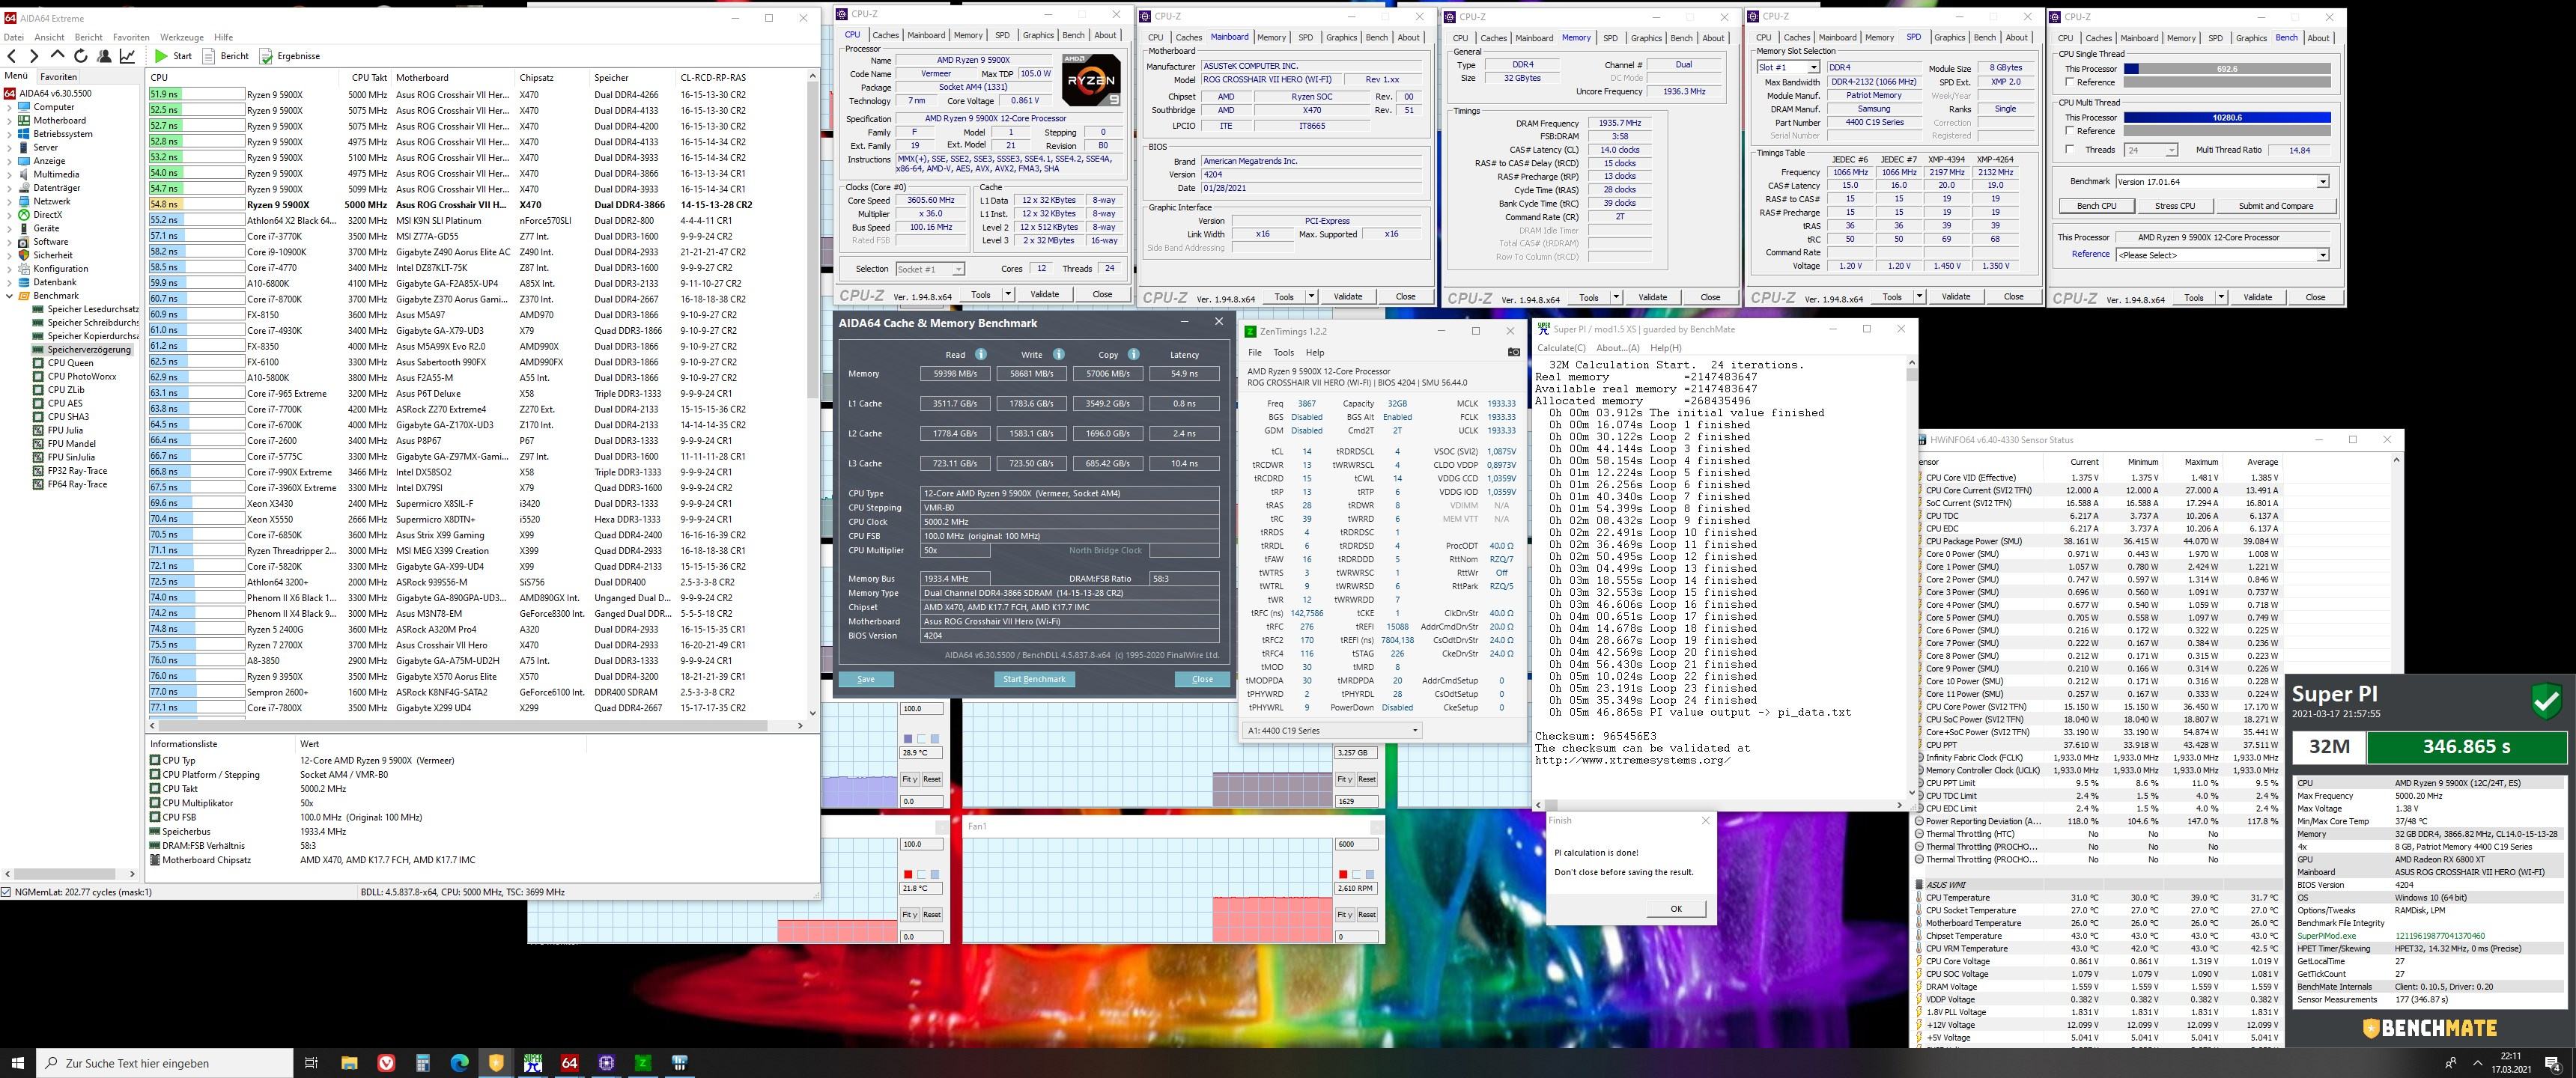2576x1078 pixels.
Task: Switch to HWiNFO taskbar icon
Action: [680, 1063]
